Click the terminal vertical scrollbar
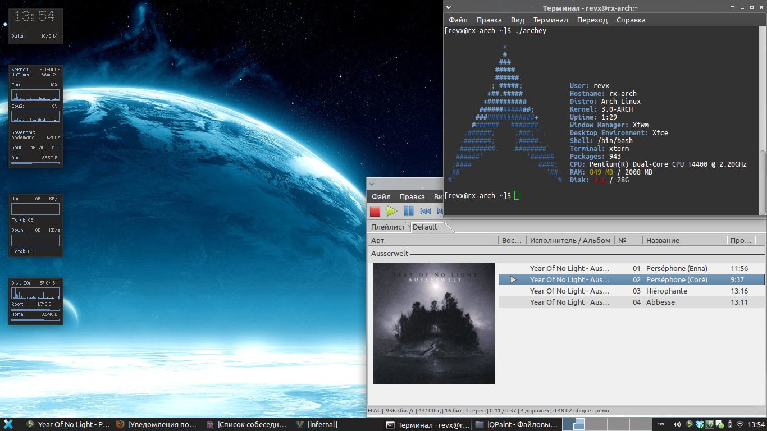Screen dimensions: 767x431 (x=763, y=182)
